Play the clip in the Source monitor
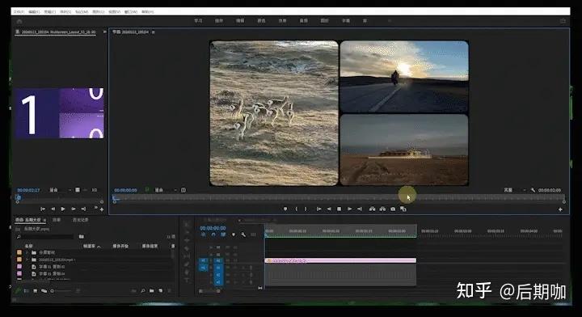Image resolution: width=582 pixels, height=317 pixels. [x=63, y=209]
